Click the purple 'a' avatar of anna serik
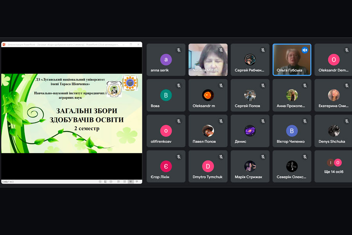352x235 pixels. (166, 60)
